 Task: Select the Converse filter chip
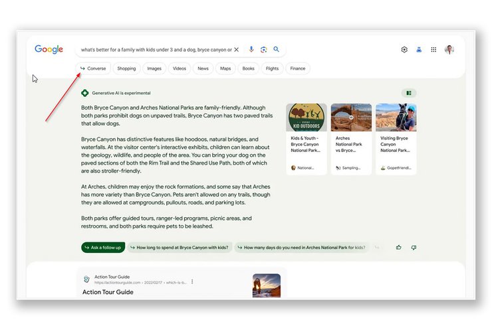pyautogui.click(x=93, y=68)
